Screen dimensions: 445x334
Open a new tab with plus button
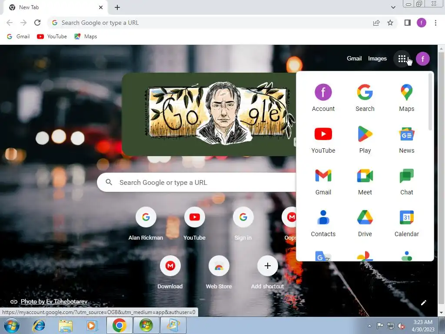click(x=117, y=7)
